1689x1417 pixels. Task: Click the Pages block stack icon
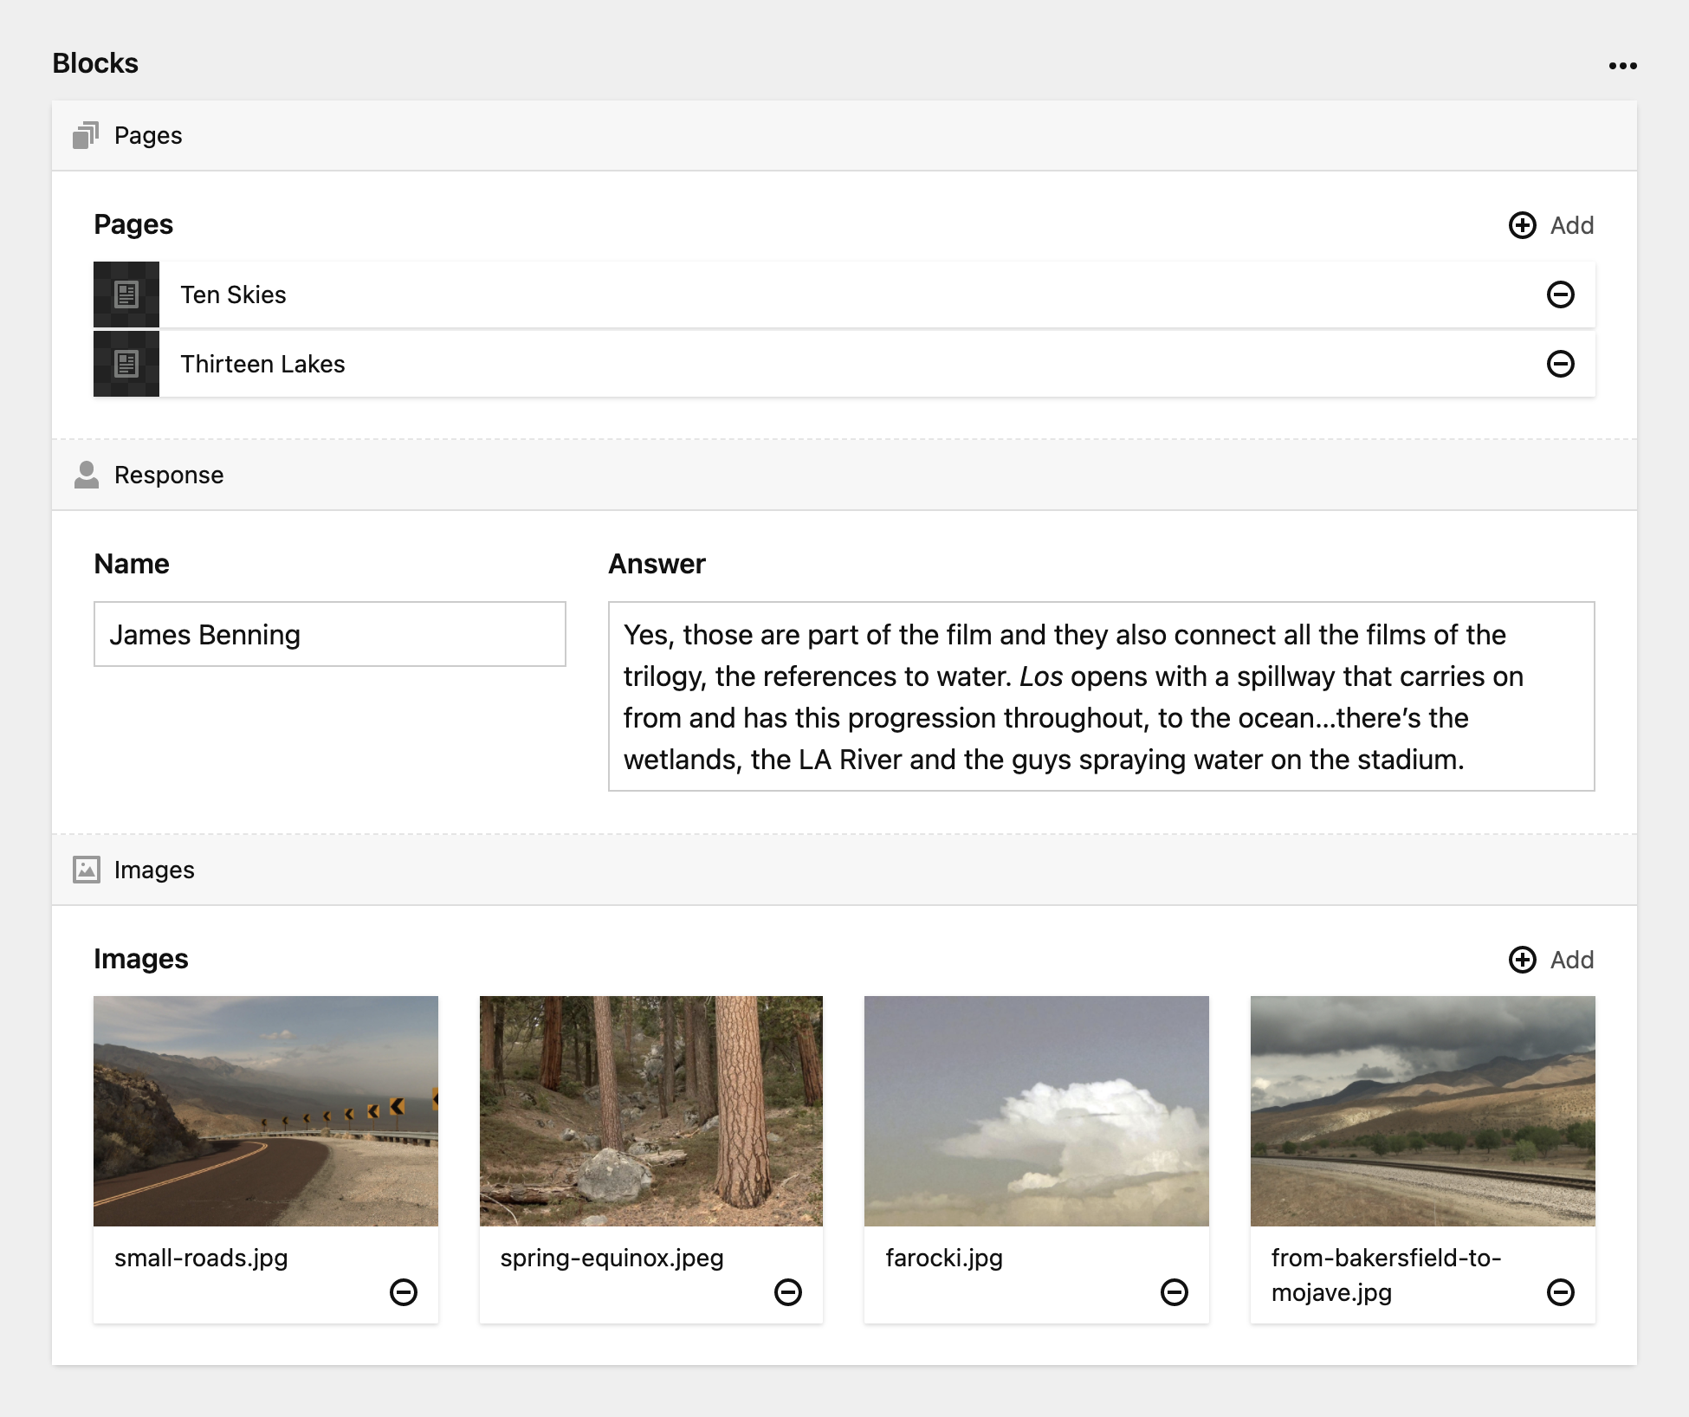(86, 136)
